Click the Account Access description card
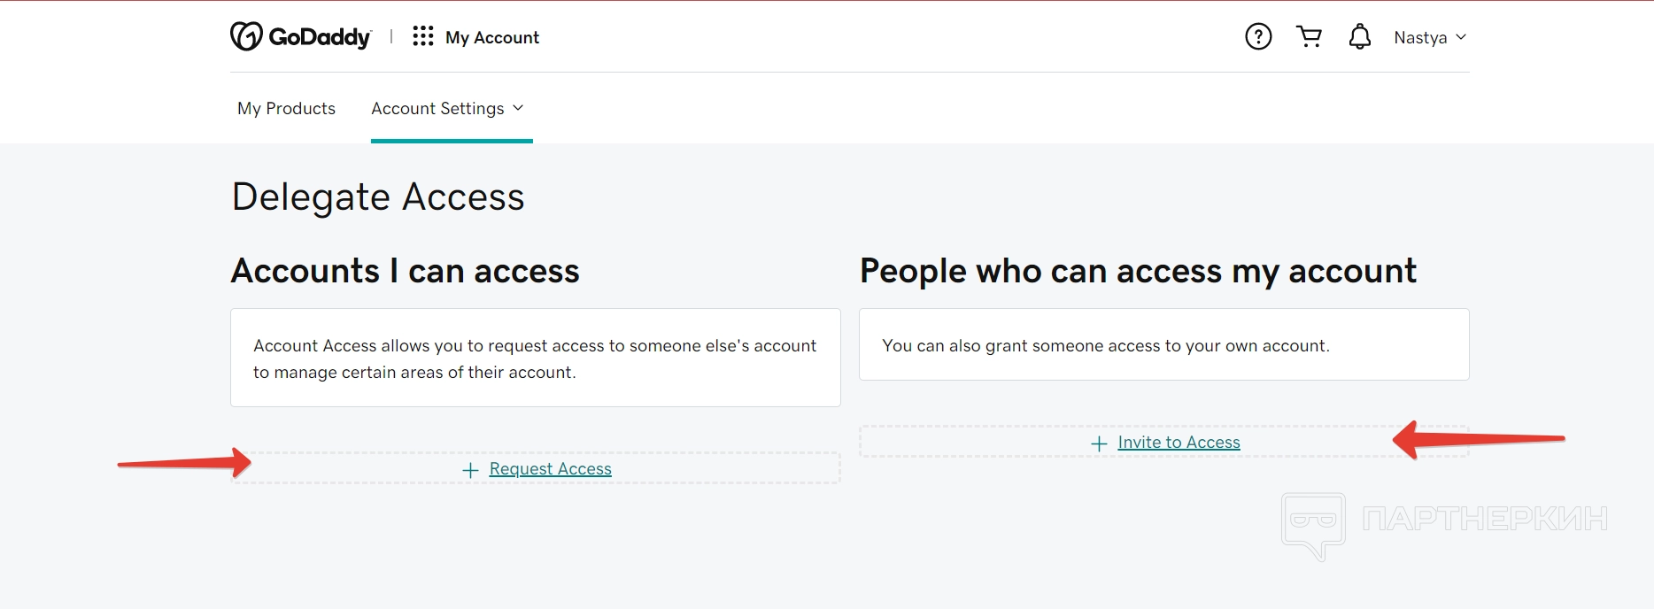Viewport: 1654px width, 609px height. (535, 358)
